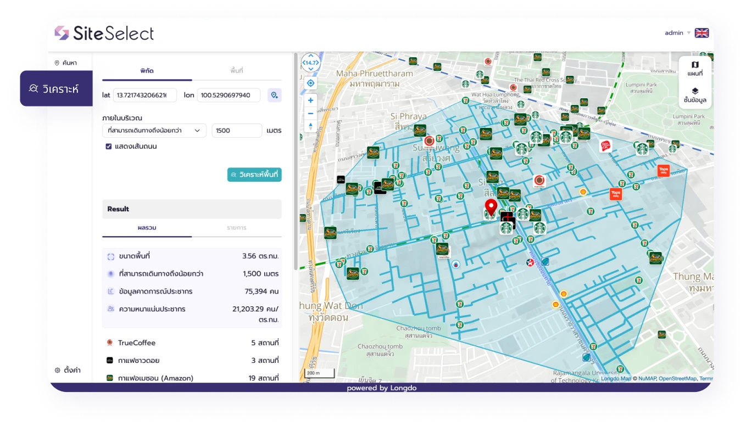
Task: Click the 5 สถานที่ TrueCoffee count
Action: 265,343
